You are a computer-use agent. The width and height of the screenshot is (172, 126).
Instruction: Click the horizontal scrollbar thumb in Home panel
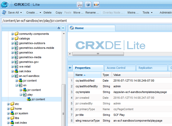(98, 54)
